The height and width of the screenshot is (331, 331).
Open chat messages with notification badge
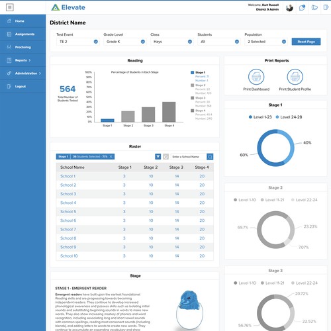[302, 8]
